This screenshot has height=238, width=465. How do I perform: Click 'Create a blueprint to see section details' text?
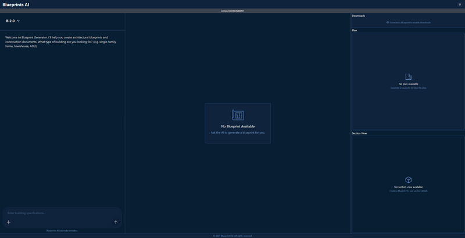[x=409, y=191]
